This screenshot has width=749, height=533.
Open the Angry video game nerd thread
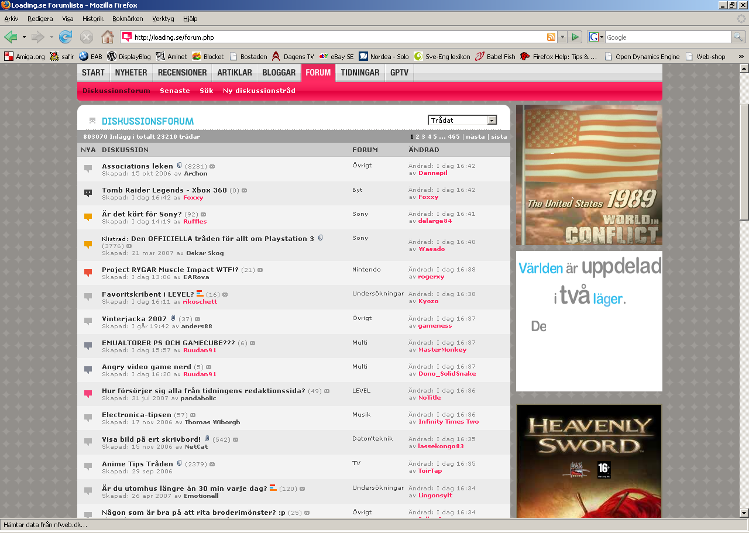tap(146, 367)
